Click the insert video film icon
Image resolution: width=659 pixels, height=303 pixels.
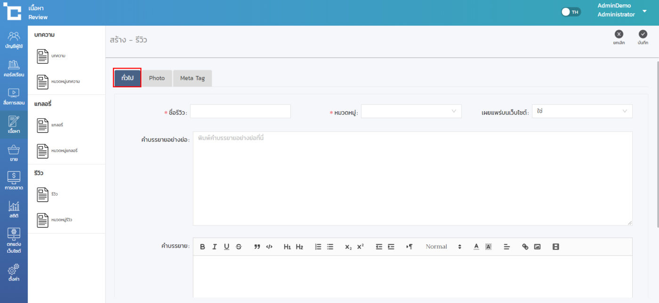(555, 247)
